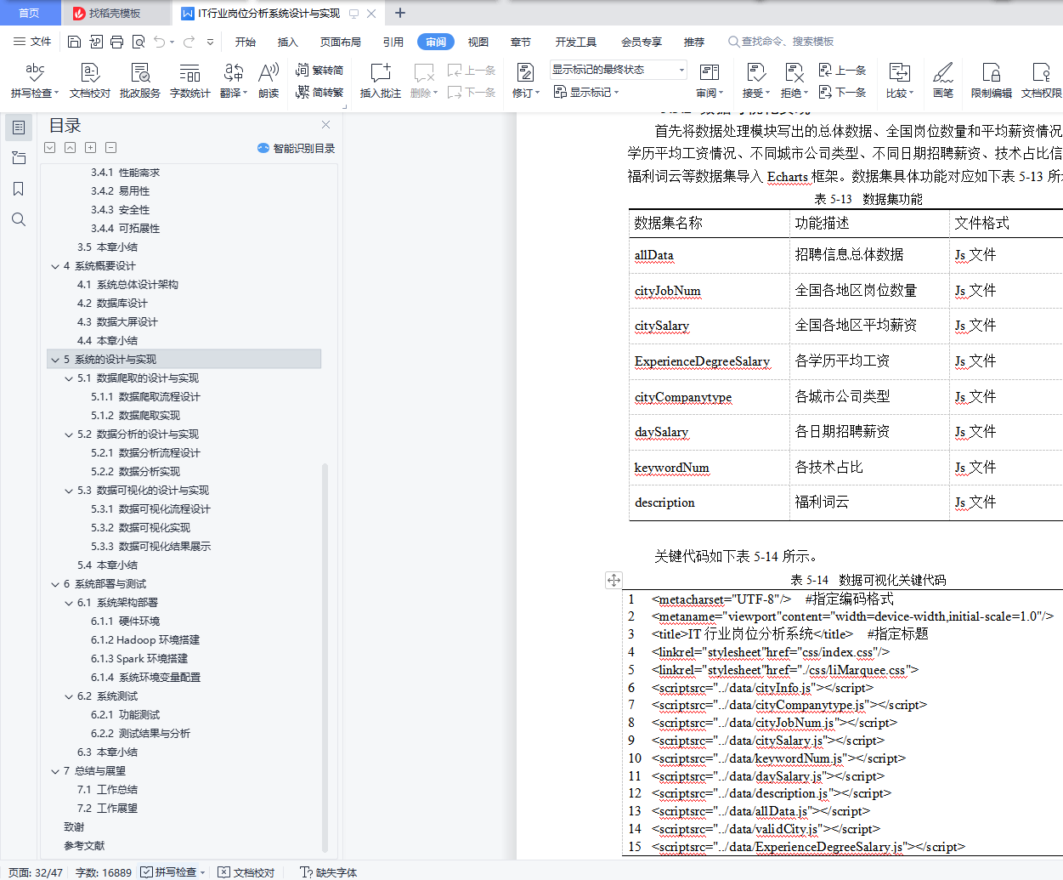Switch to the 页面布局 ribbon tab
Image resolution: width=1063 pixels, height=880 pixels.
(341, 42)
